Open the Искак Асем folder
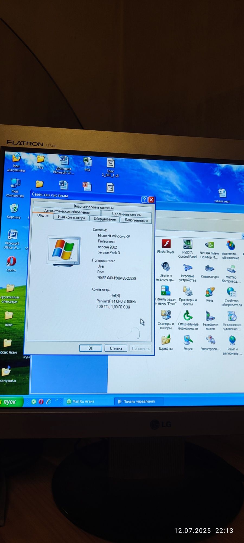The width and height of the screenshot is (244, 543). [x=8, y=347]
